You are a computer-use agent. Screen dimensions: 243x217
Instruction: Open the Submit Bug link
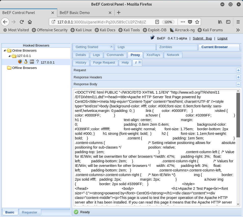pos(202,38)
